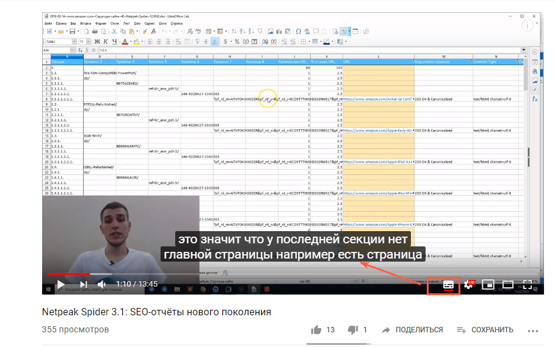
Task: Open the Справка menu in Calc
Action: click(x=176, y=23)
